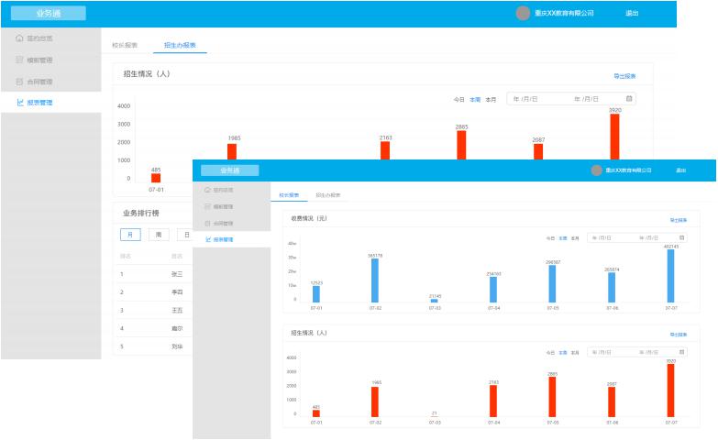
Task: Open calendar icon in 收费情况 date range
Action: pyautogui.click(x=683, y=237)
